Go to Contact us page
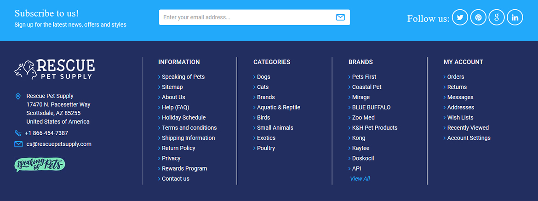The height and width of the screenshot is (201, 538). pyautogui.click(x=175, y=179)
